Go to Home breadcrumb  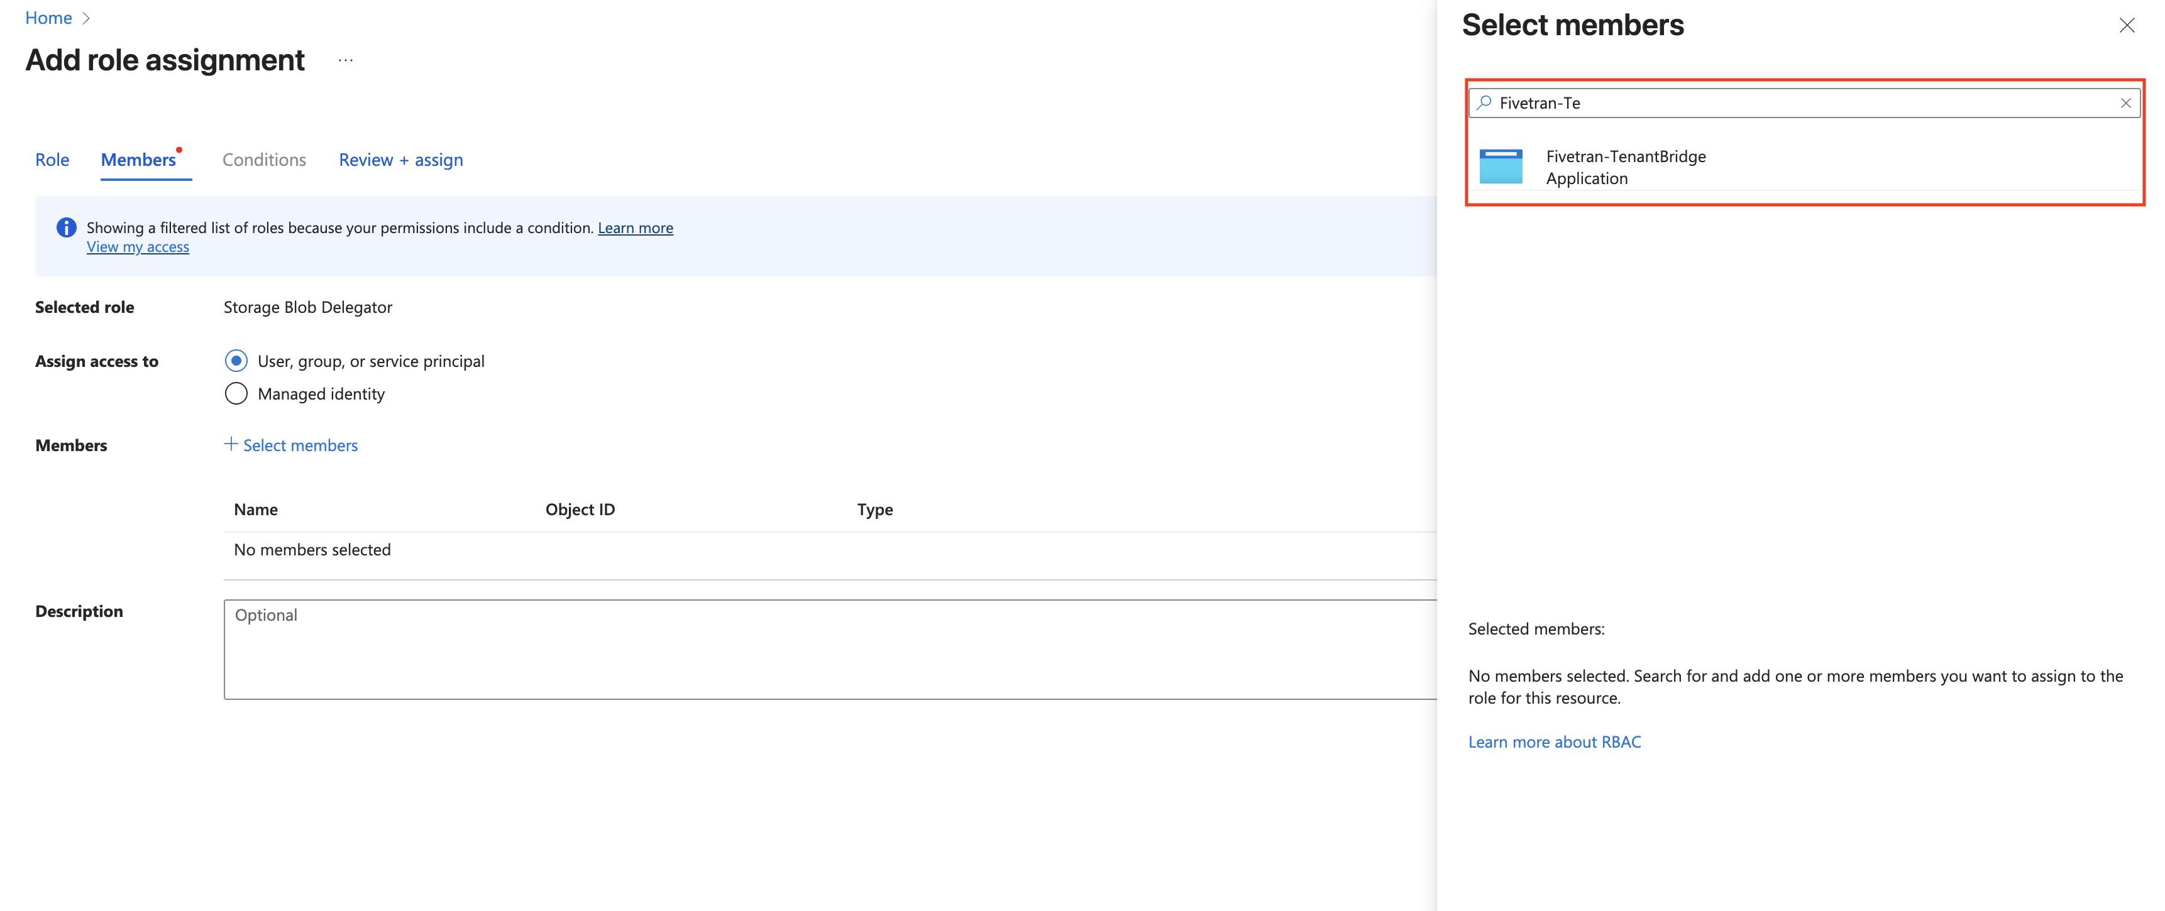(x=49, y=18)
